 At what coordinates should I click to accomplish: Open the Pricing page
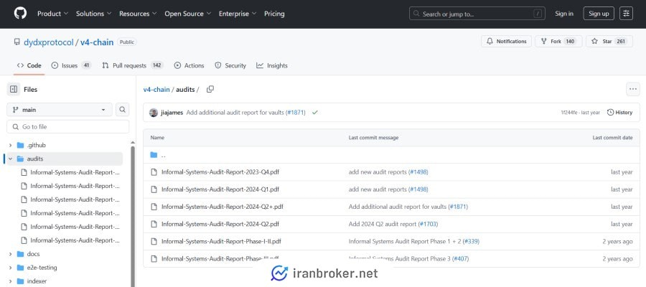(274, 14)
